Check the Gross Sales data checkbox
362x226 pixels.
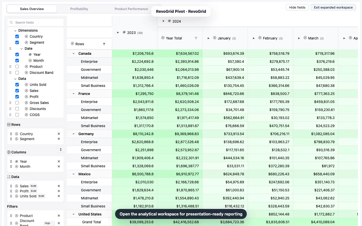pos(17,103)
